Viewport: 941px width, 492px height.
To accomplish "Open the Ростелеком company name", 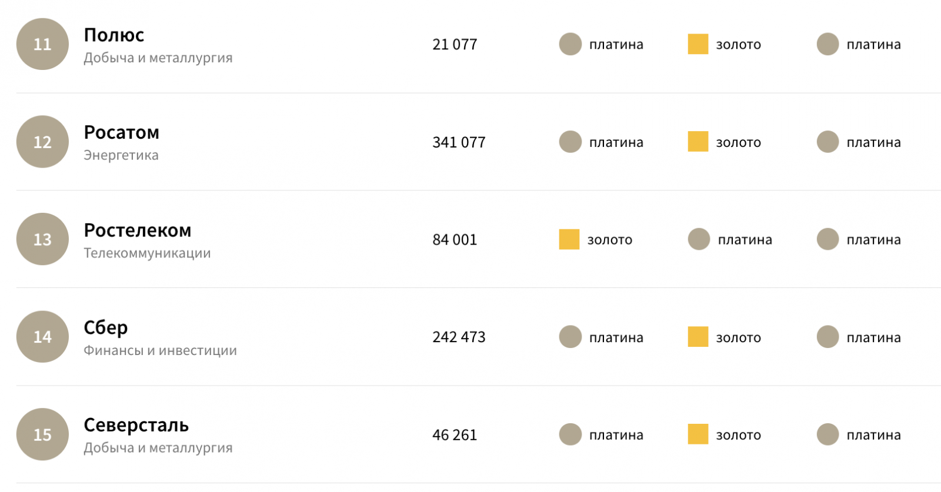I will pyautogui.click(x=137, y=230).
